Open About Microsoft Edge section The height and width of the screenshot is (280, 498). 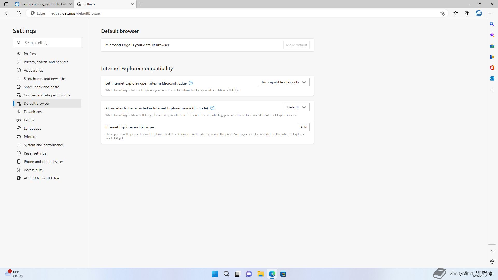(x=47, y=178)
